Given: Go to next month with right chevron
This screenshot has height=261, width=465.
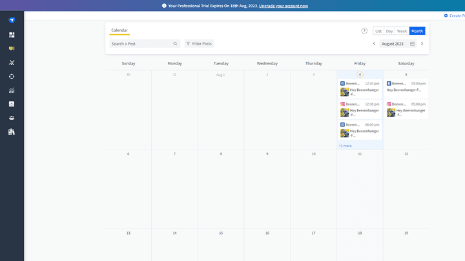Looking at the screenshot, I should click(x=422, y=44).
